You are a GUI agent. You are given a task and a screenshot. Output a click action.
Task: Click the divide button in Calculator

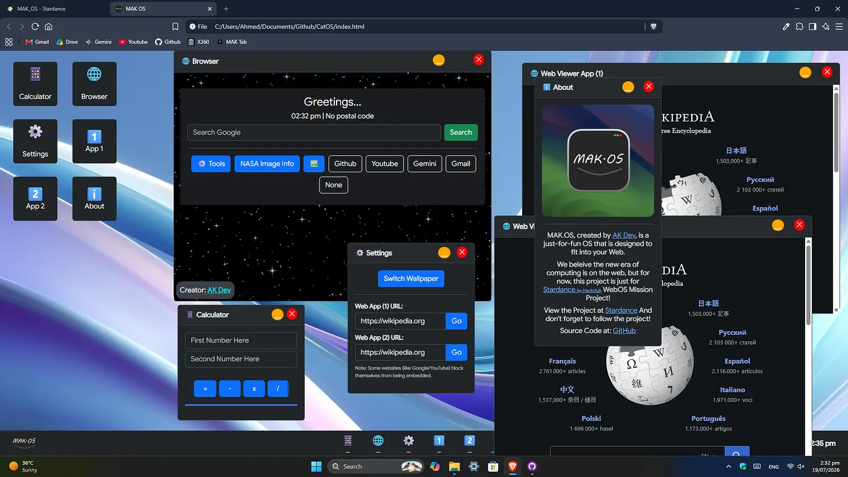(278, 389)
